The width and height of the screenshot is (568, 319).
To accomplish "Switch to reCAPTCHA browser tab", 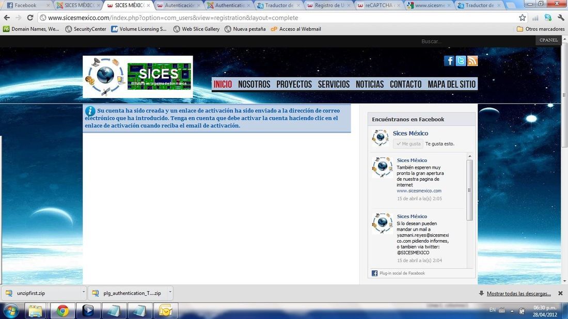I will (379, 5).
